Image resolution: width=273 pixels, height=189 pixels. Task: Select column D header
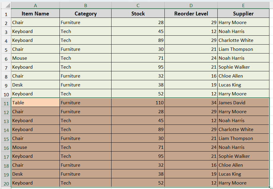[x=191, y=5]
